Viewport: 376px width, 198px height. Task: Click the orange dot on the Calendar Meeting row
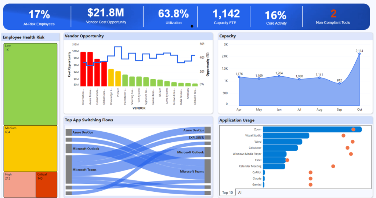[333, 166]
